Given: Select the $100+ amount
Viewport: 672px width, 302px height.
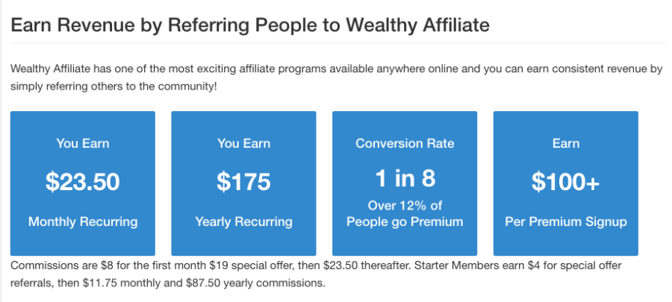Looking at the screenshot, I should pos(566,181).
